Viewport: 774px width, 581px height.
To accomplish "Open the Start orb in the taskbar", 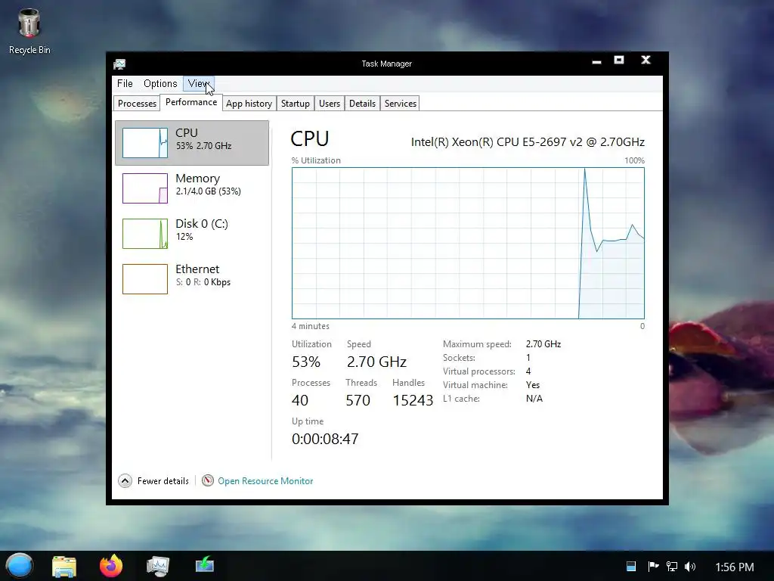I will (x=19, y=566).
